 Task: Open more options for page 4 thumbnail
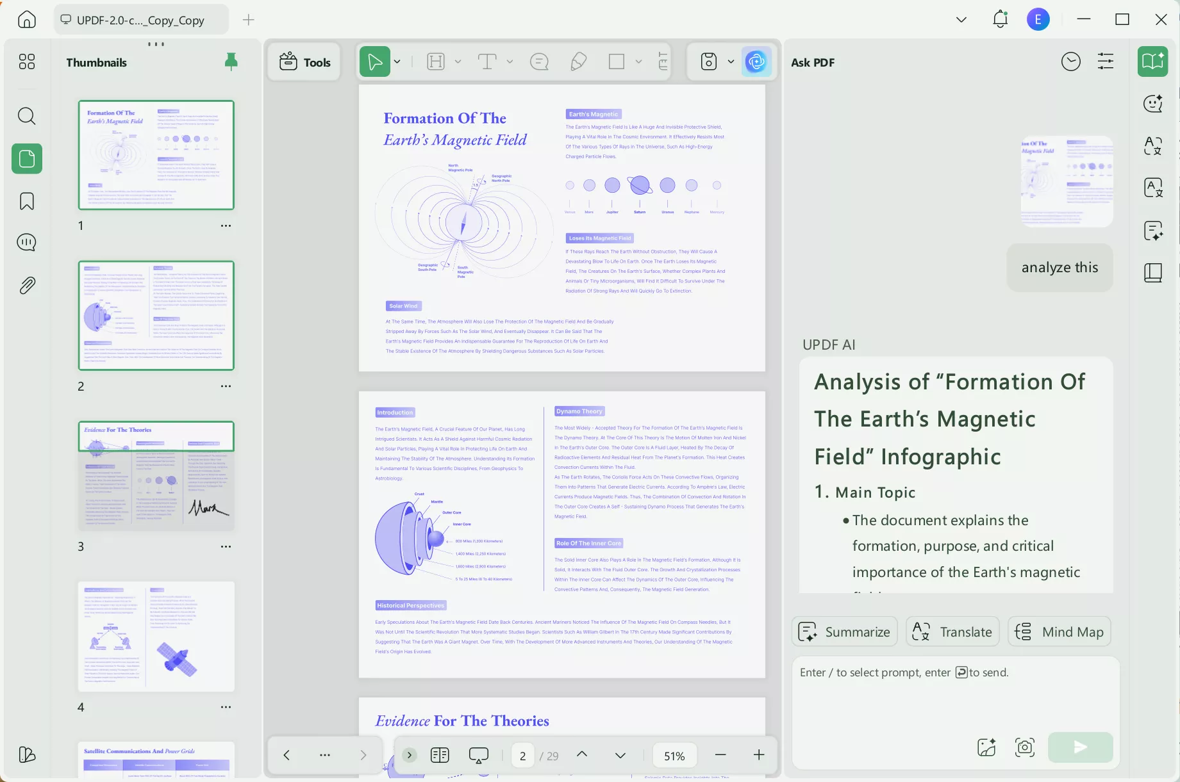[x=226, y=707]
